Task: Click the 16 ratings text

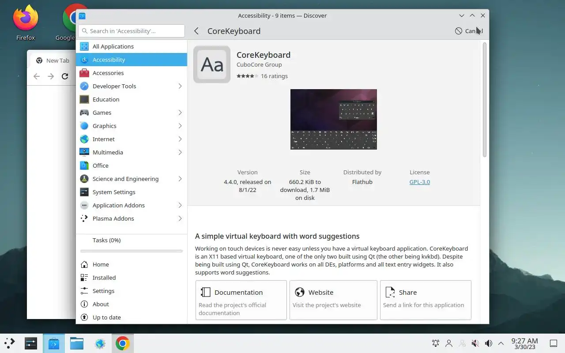Action: click(274, 76)
